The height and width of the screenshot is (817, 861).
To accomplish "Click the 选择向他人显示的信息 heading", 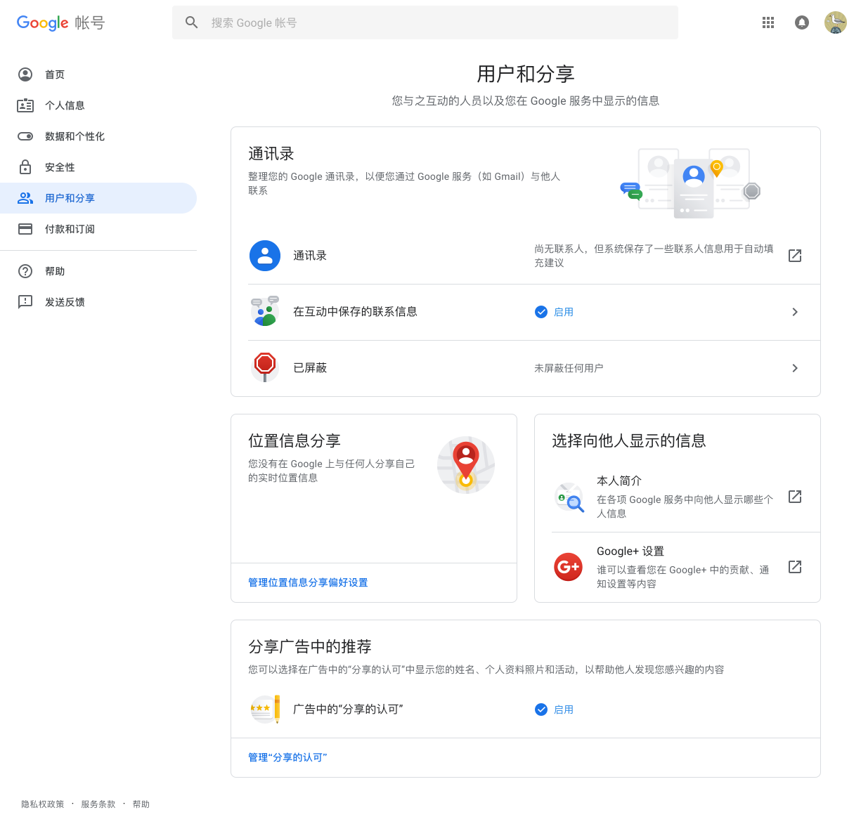I will 629,440.
